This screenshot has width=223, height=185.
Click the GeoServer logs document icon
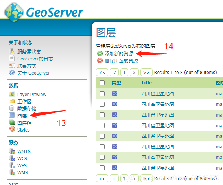click(x=12, y=59)
